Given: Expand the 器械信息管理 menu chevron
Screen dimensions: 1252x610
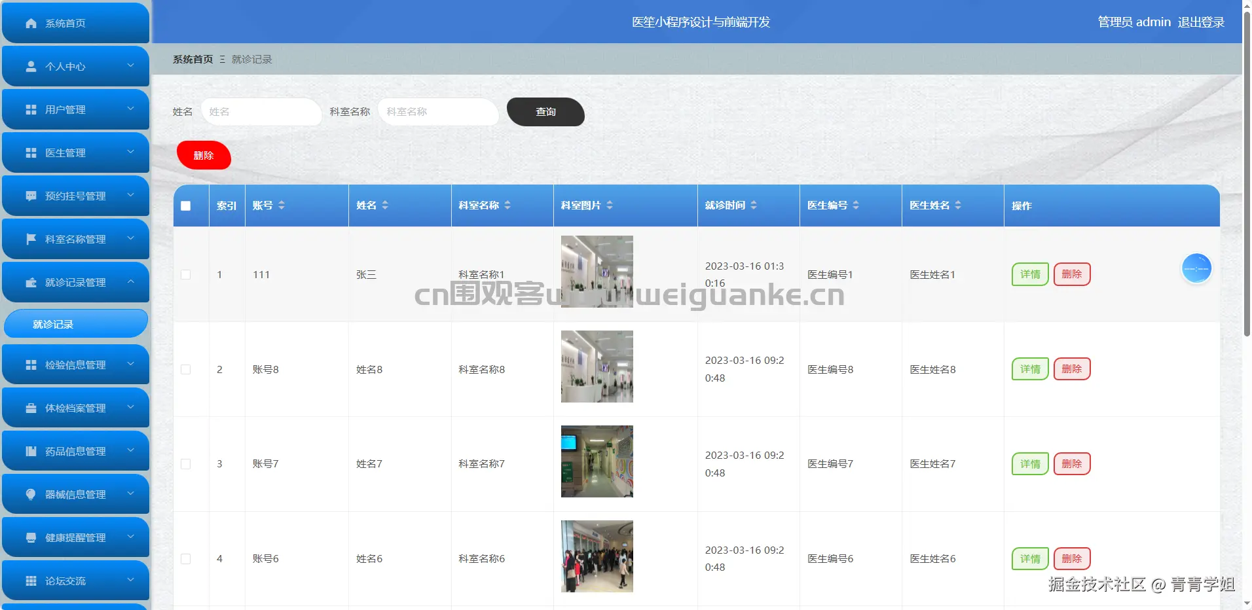Looking at the screenshot, I should [130, 493].
